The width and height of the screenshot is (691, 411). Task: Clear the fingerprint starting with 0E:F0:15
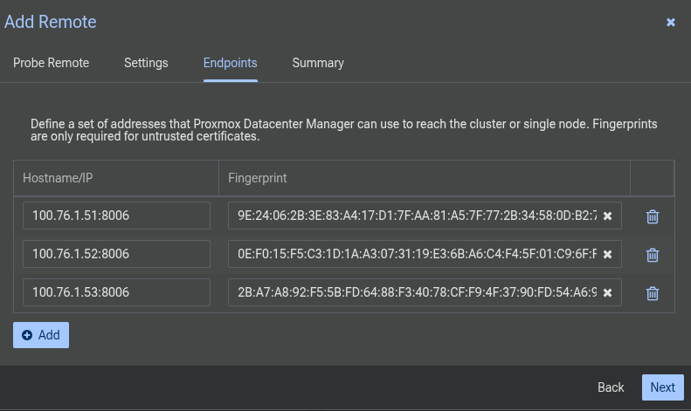608,255
